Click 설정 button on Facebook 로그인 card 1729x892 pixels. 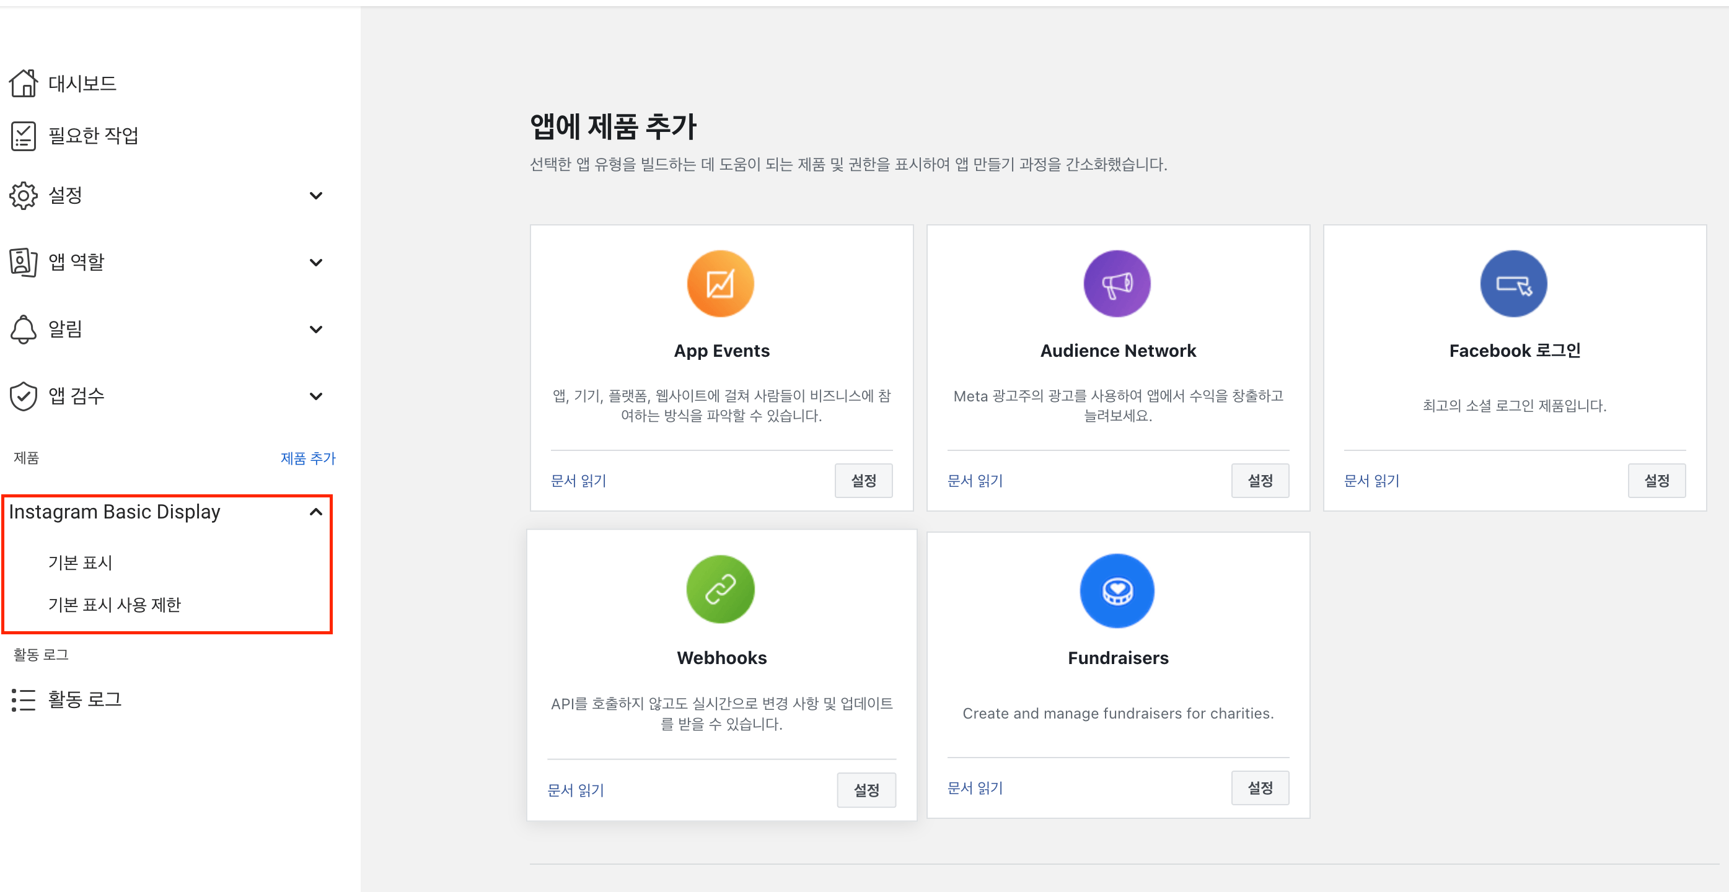[x=1656, y=480]
